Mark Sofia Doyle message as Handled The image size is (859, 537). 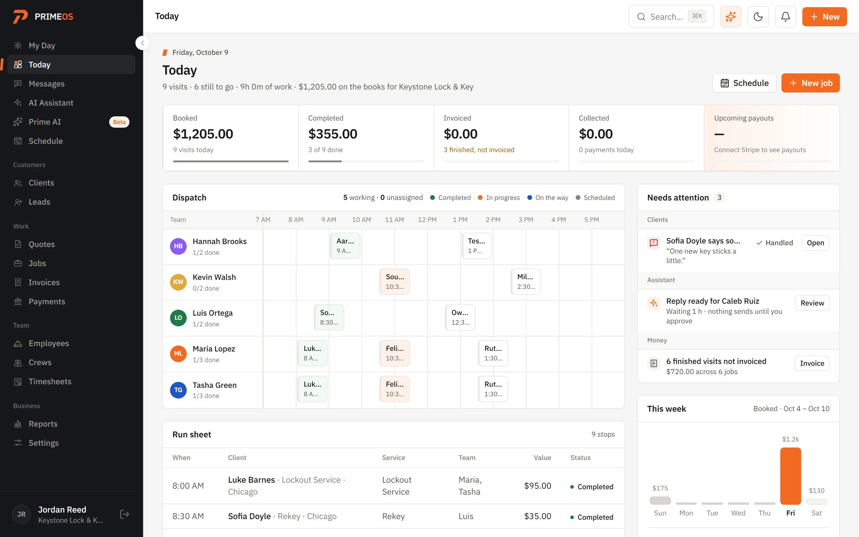point(775,243)
